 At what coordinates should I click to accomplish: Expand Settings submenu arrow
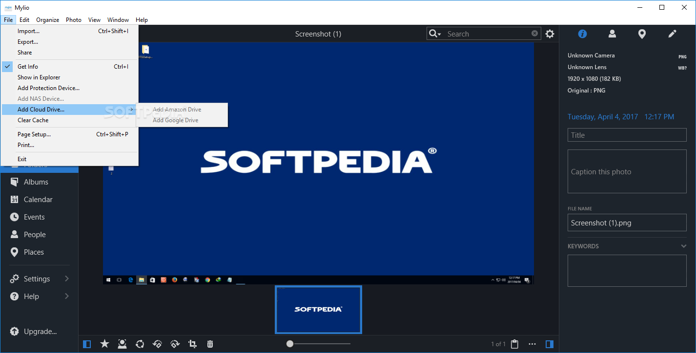[67, 279]
